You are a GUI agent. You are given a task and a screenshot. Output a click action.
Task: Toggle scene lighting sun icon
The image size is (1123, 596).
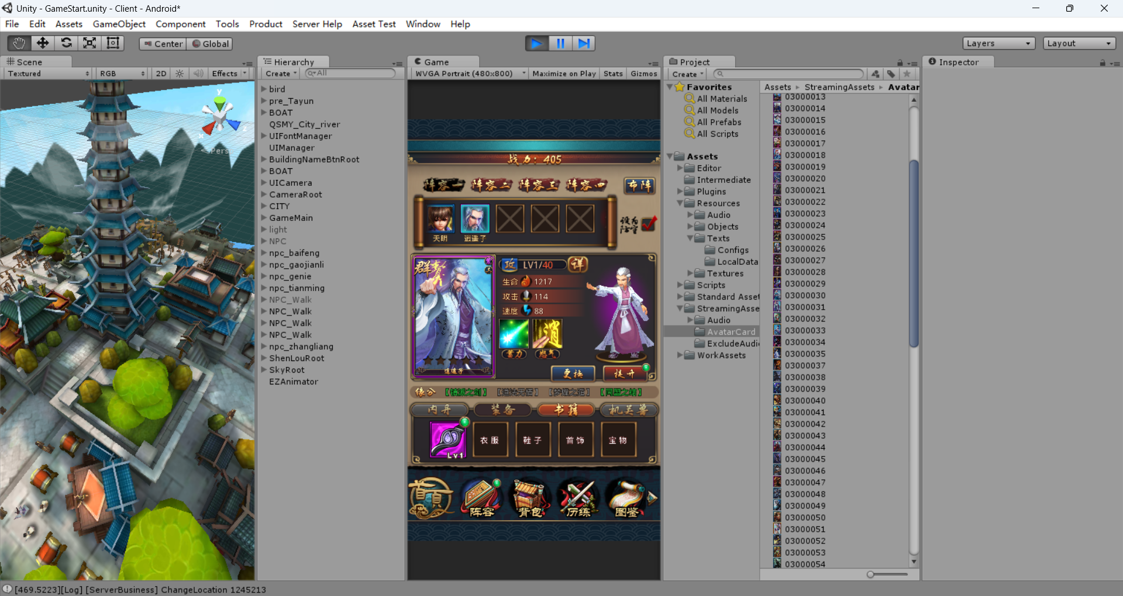180,74
